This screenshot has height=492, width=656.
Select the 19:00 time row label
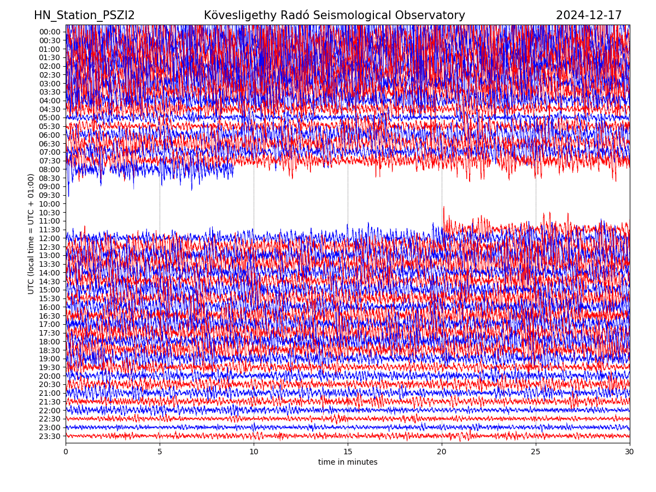[49, 359]
